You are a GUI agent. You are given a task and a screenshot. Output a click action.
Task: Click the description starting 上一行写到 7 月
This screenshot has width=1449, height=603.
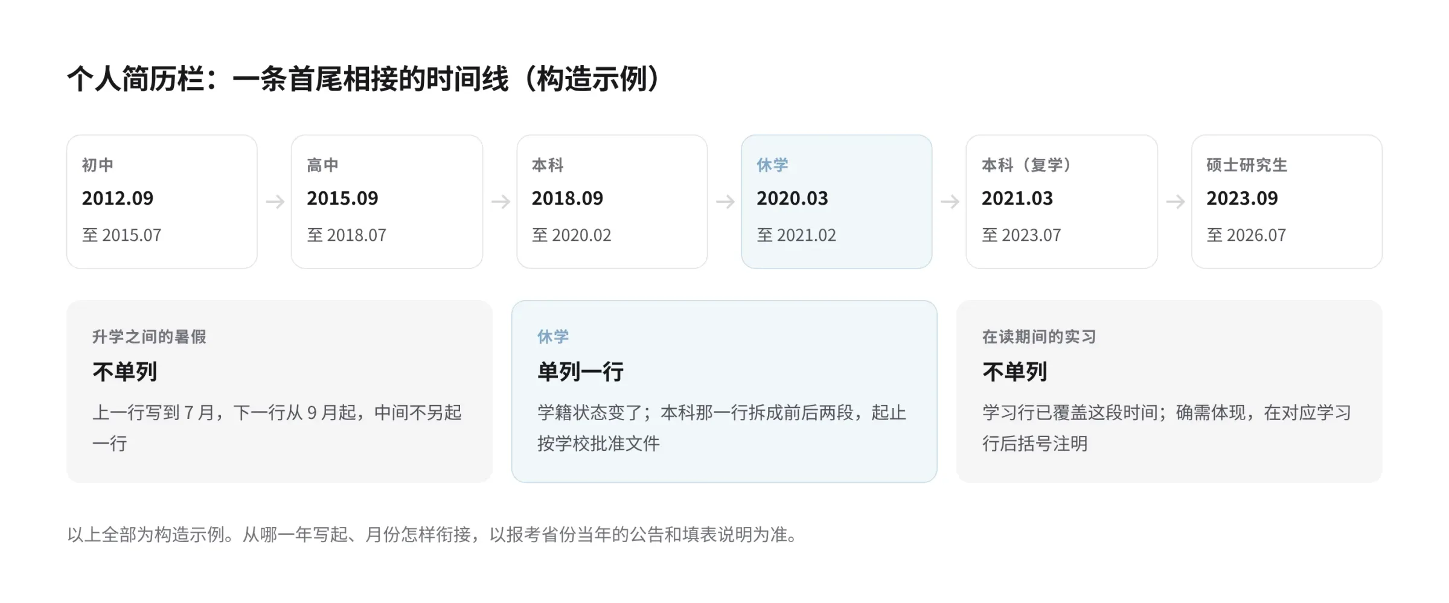click(x=277, y=428)
